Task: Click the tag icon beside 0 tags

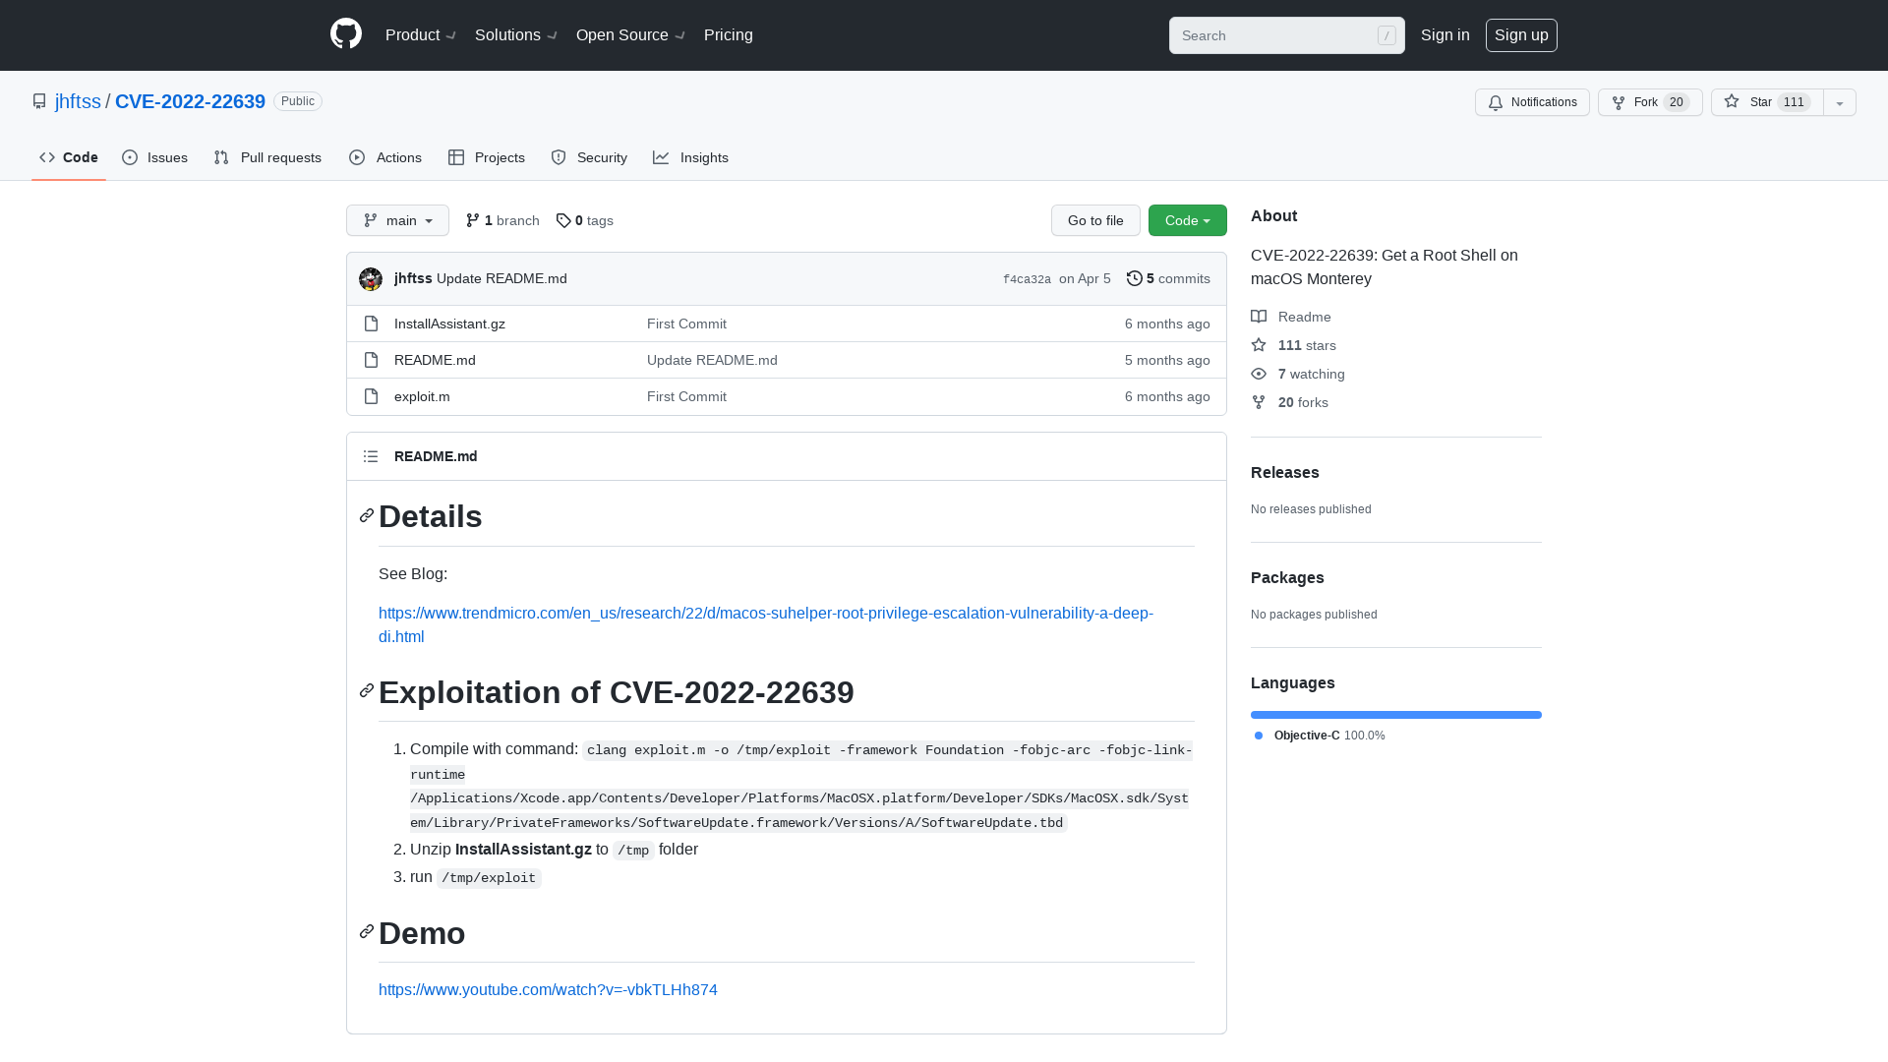Action: pos(563,220)
